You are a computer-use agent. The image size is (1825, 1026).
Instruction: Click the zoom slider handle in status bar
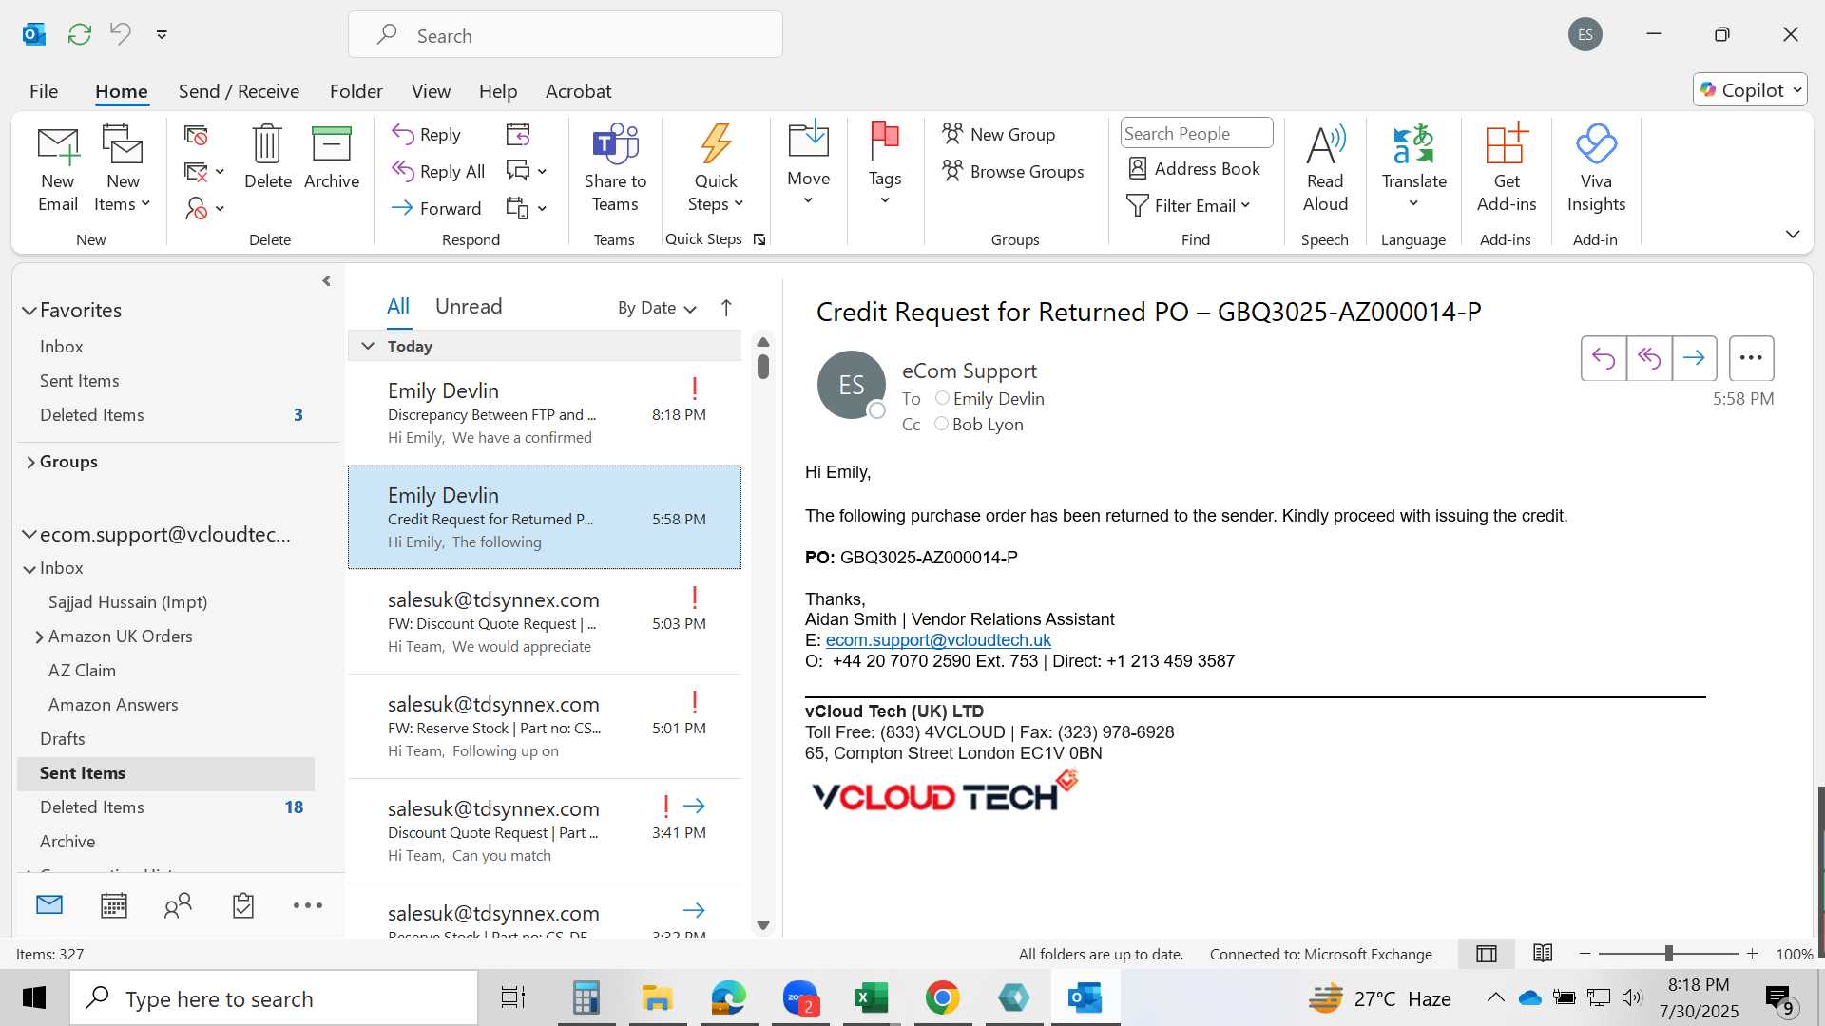click(x=1668, y=953)
